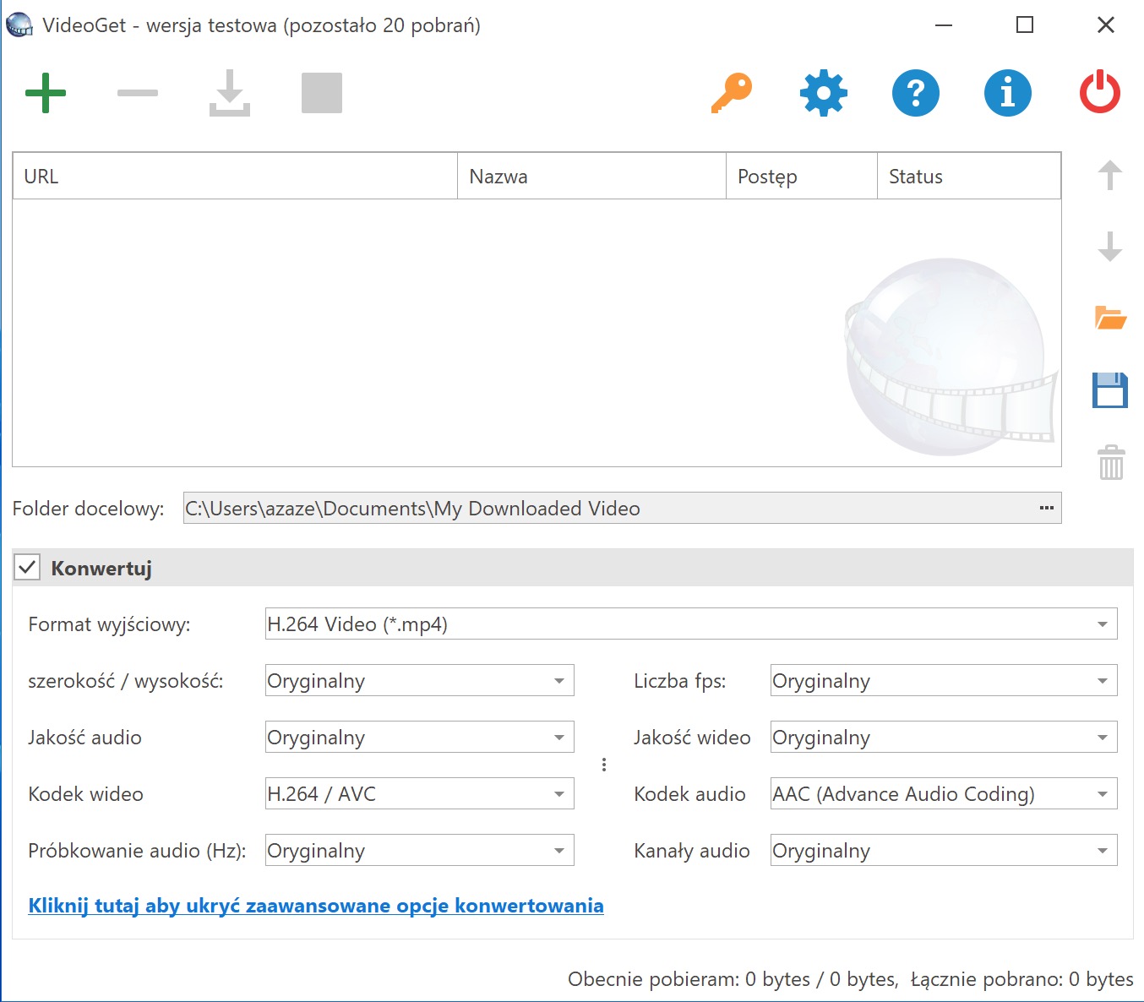
Task: Open registration via the orange key icon
Action: pos(732,93)
